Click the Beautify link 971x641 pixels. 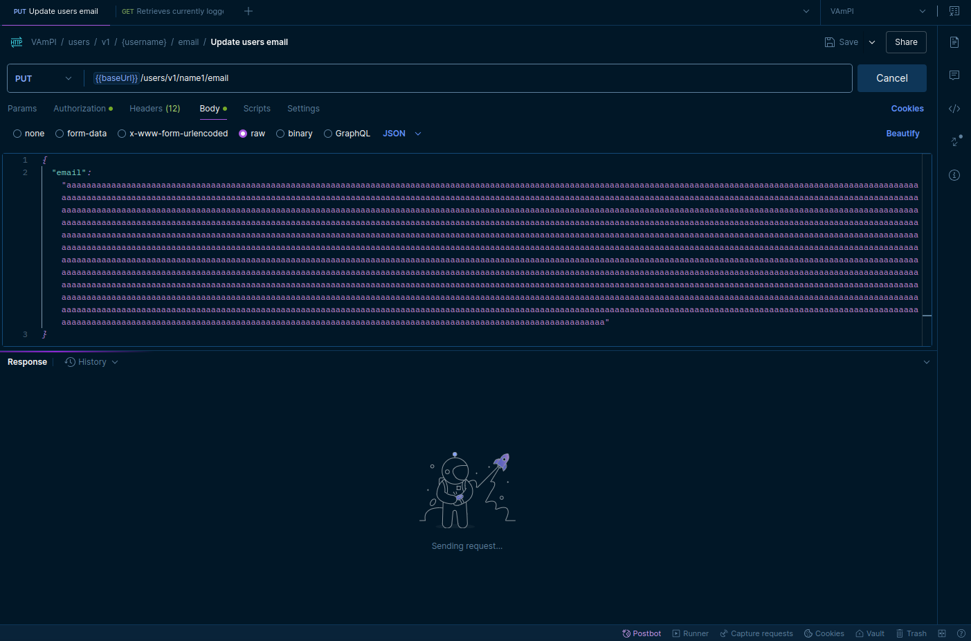click(x=902, y=134)
